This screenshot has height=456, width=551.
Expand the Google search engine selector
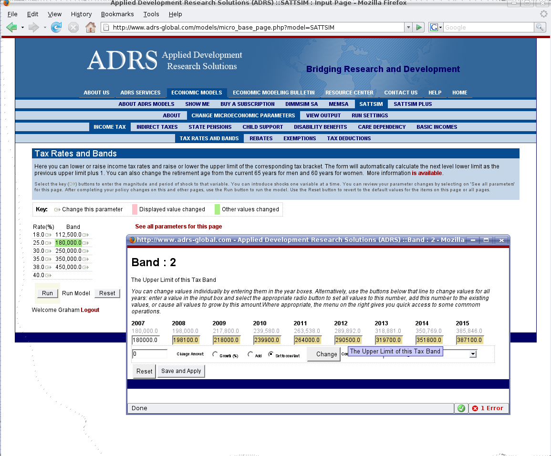pyautogui.click(x=436, y=27)
